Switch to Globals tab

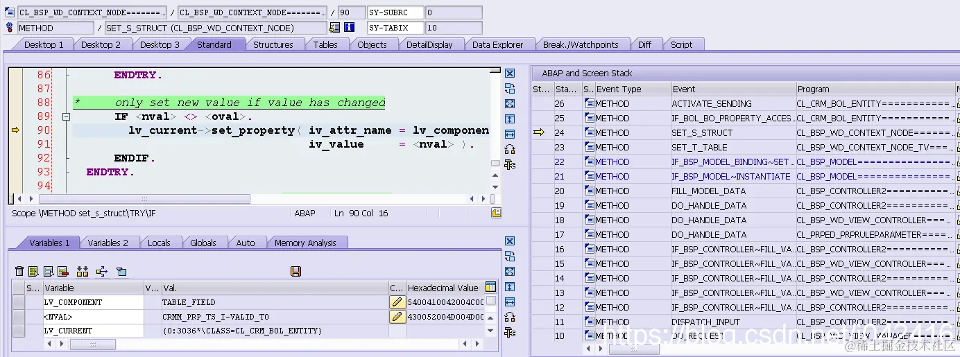click(x=203, y=243)
